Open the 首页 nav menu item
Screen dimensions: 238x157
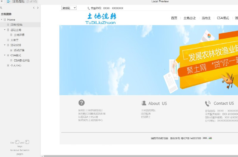pos(174,18)
